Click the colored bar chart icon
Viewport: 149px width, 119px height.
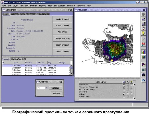(x=144, y=52)
